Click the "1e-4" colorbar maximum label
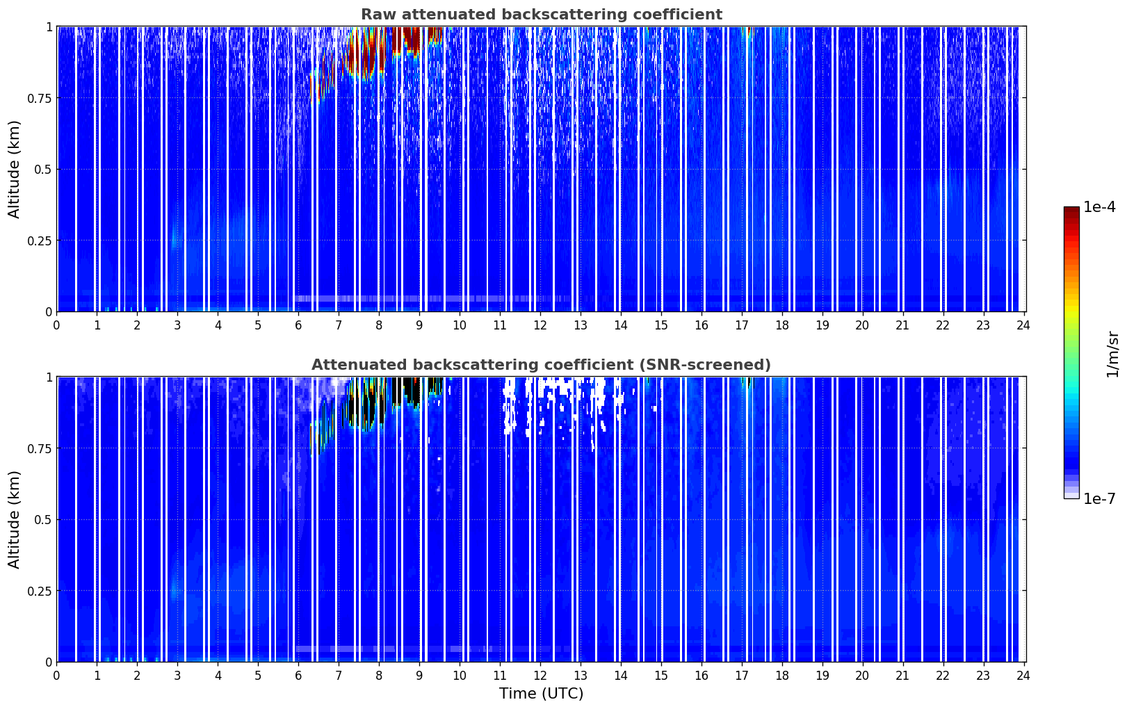 point(1099,207)
